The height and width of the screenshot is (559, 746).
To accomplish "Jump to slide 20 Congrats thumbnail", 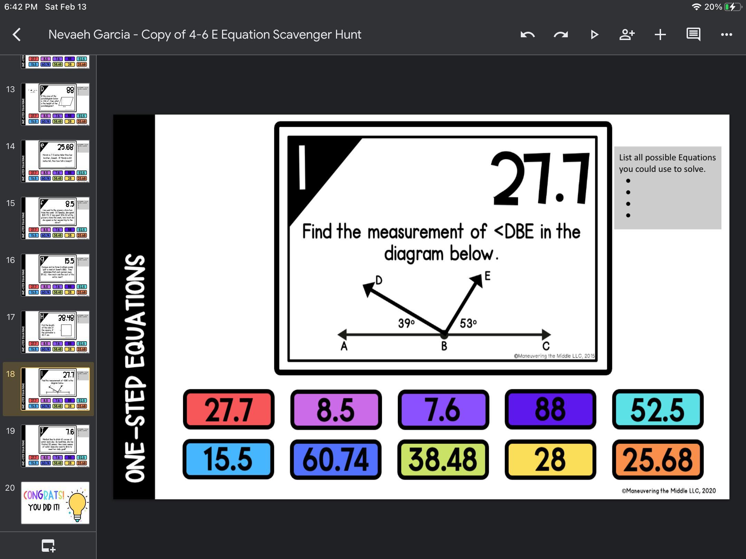I will click(55, 503).
